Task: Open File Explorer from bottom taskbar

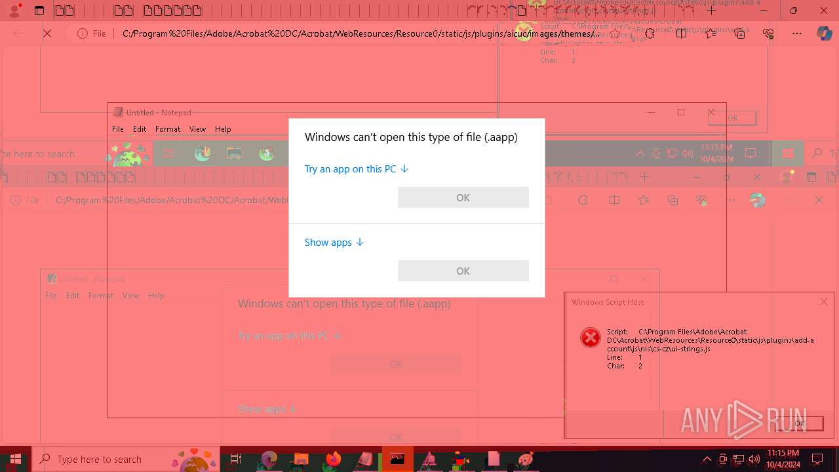Action: tap(301, 459)
